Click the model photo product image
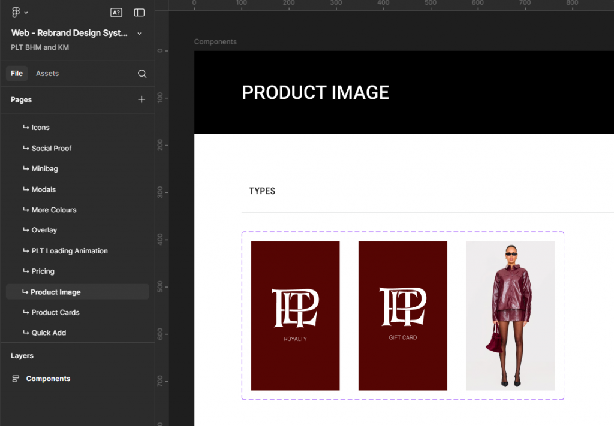614x426 pixels. point(510,315)
